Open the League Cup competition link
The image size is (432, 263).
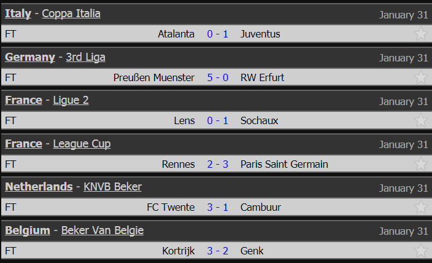point(82,144)
